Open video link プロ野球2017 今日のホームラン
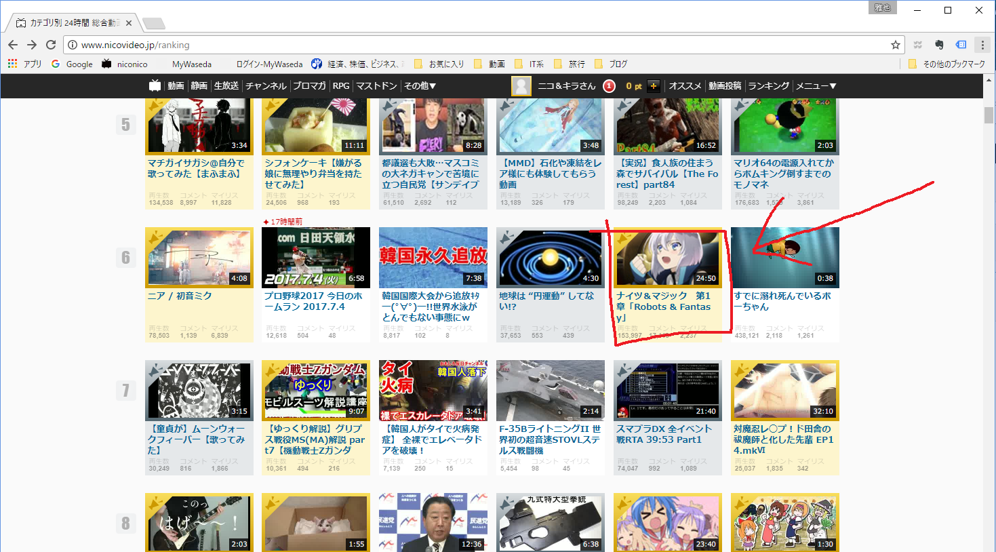996x552 pixels. pos(313,301)
